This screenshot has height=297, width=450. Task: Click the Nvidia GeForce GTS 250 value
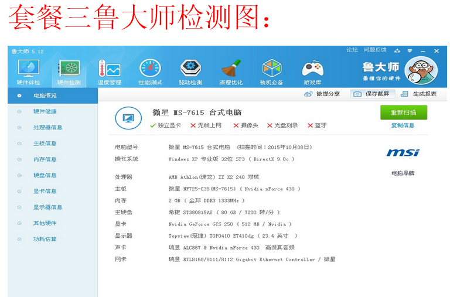230,224
